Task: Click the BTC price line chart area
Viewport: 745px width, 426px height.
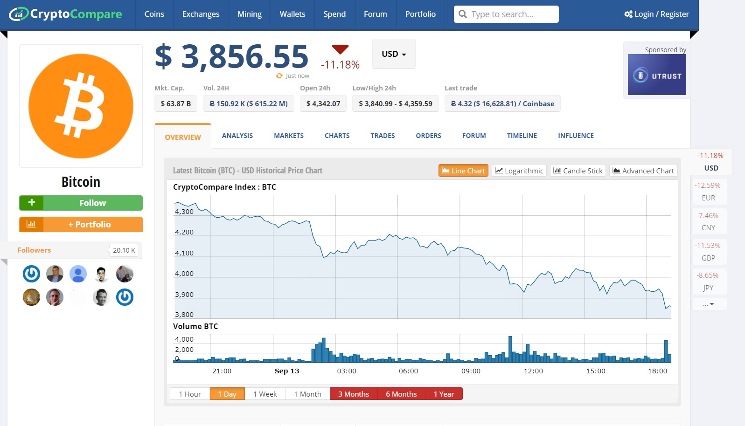Action: pyautogui.click(x=422, y=256)
